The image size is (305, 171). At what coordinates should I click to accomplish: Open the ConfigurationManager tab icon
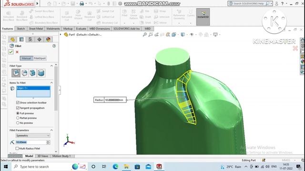tap(30, 39)
